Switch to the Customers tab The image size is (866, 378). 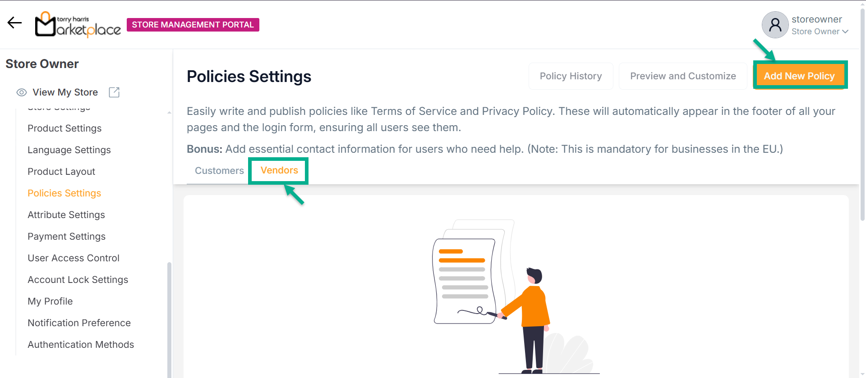pyautogui.click(x=219, y=171)
